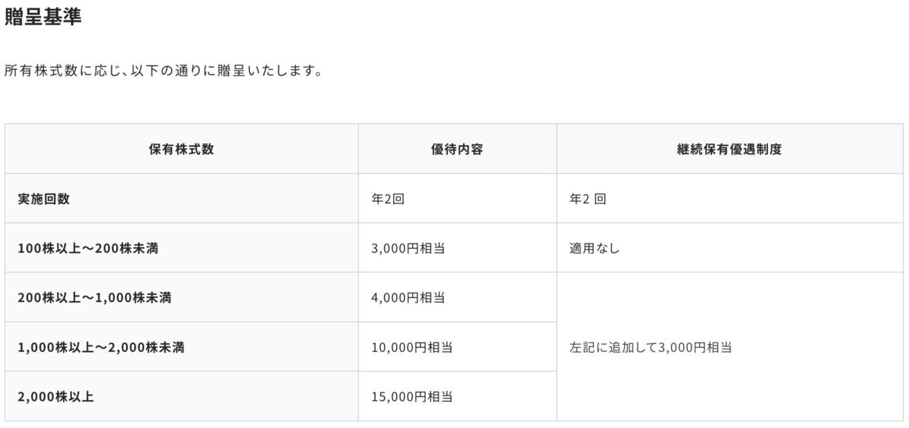Click the 実施回数 row label
909x428 pixels.
pos(43,199)
